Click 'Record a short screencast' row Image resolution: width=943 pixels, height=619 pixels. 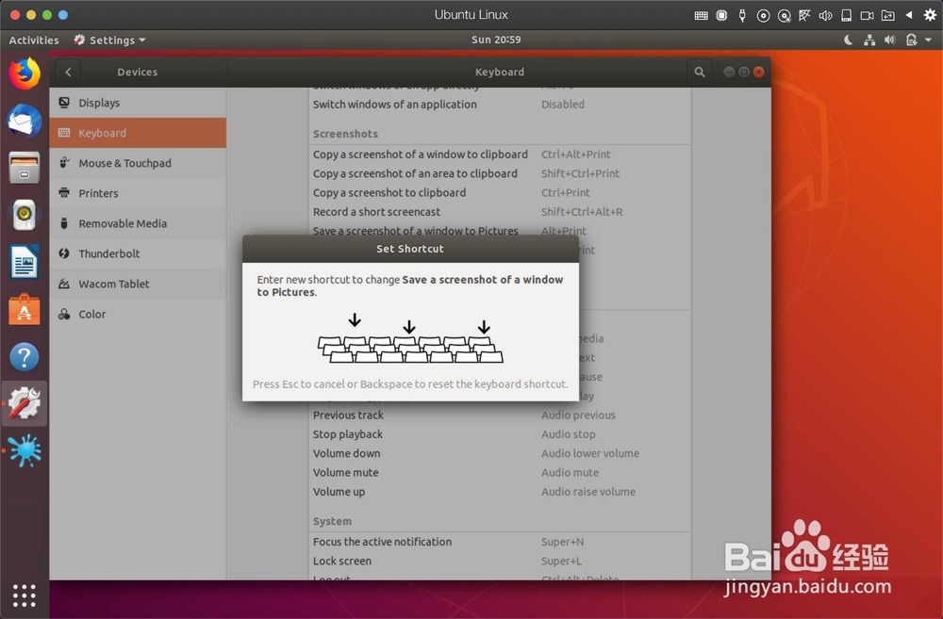coord(500,212)
